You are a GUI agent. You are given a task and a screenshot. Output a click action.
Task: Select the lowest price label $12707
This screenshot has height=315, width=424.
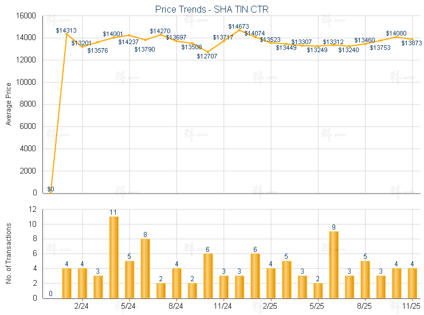tap(207, 56)
